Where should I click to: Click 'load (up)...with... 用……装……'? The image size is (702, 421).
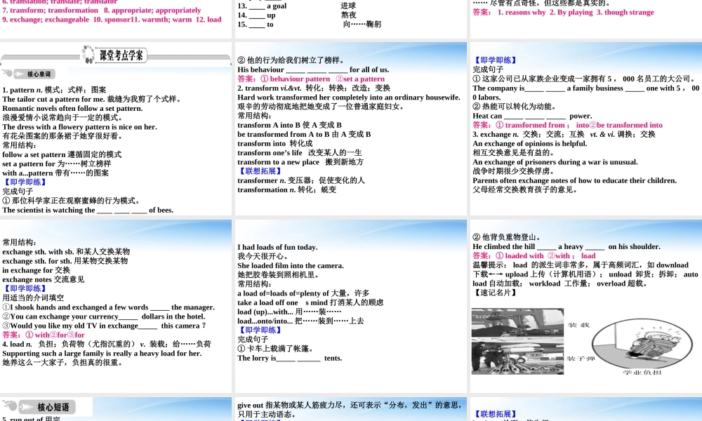point(289,312)
